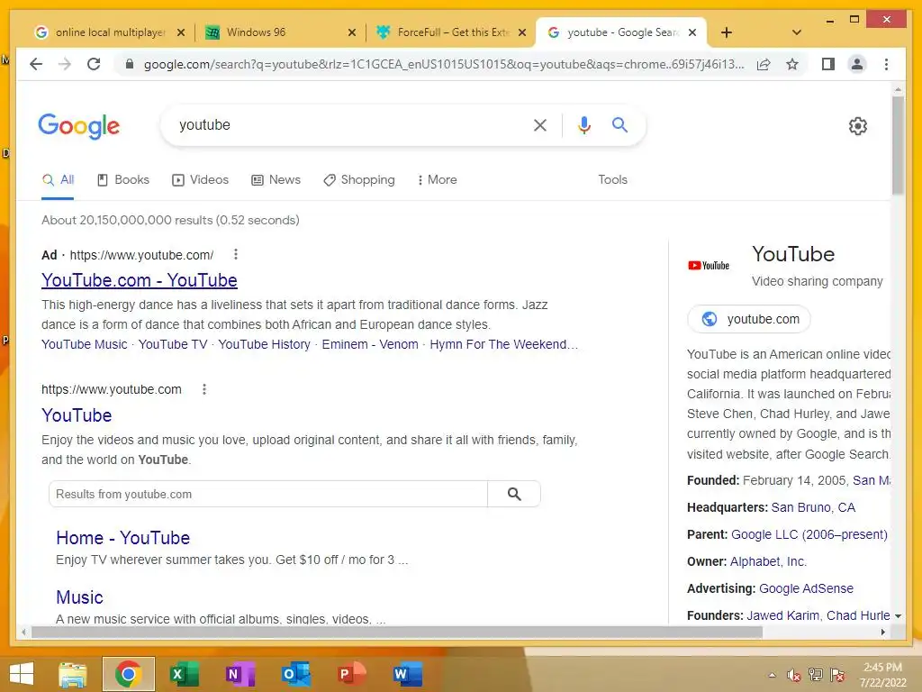Go to Google homepage via logo

(79, 126)
